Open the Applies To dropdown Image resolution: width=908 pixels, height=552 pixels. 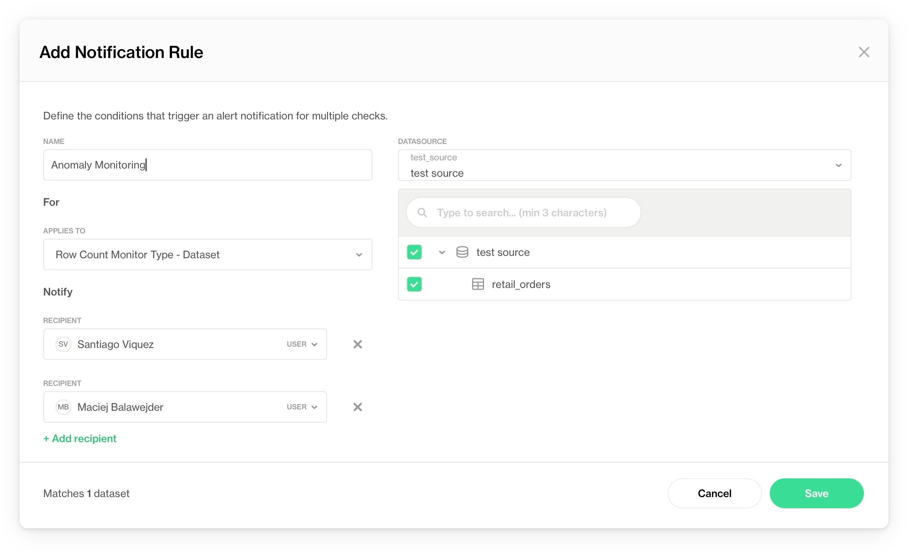[x=208, y=255]
